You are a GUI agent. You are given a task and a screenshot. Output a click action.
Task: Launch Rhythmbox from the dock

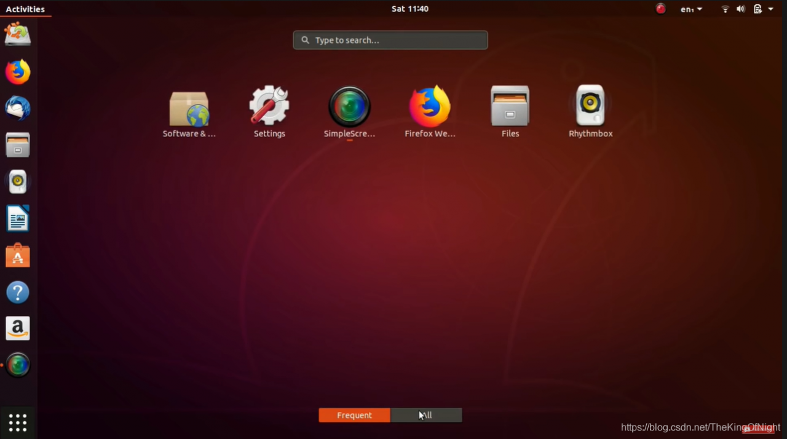[x=18, y=181]
